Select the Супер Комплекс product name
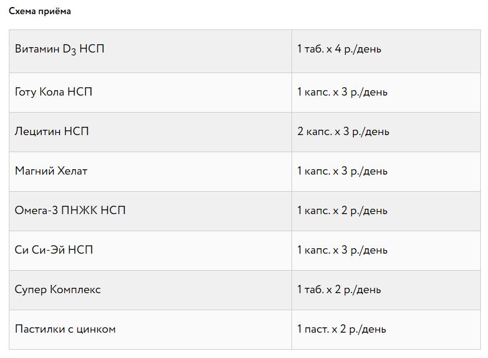The height and width of the screenshot is (358, 488). coord(58,290)
